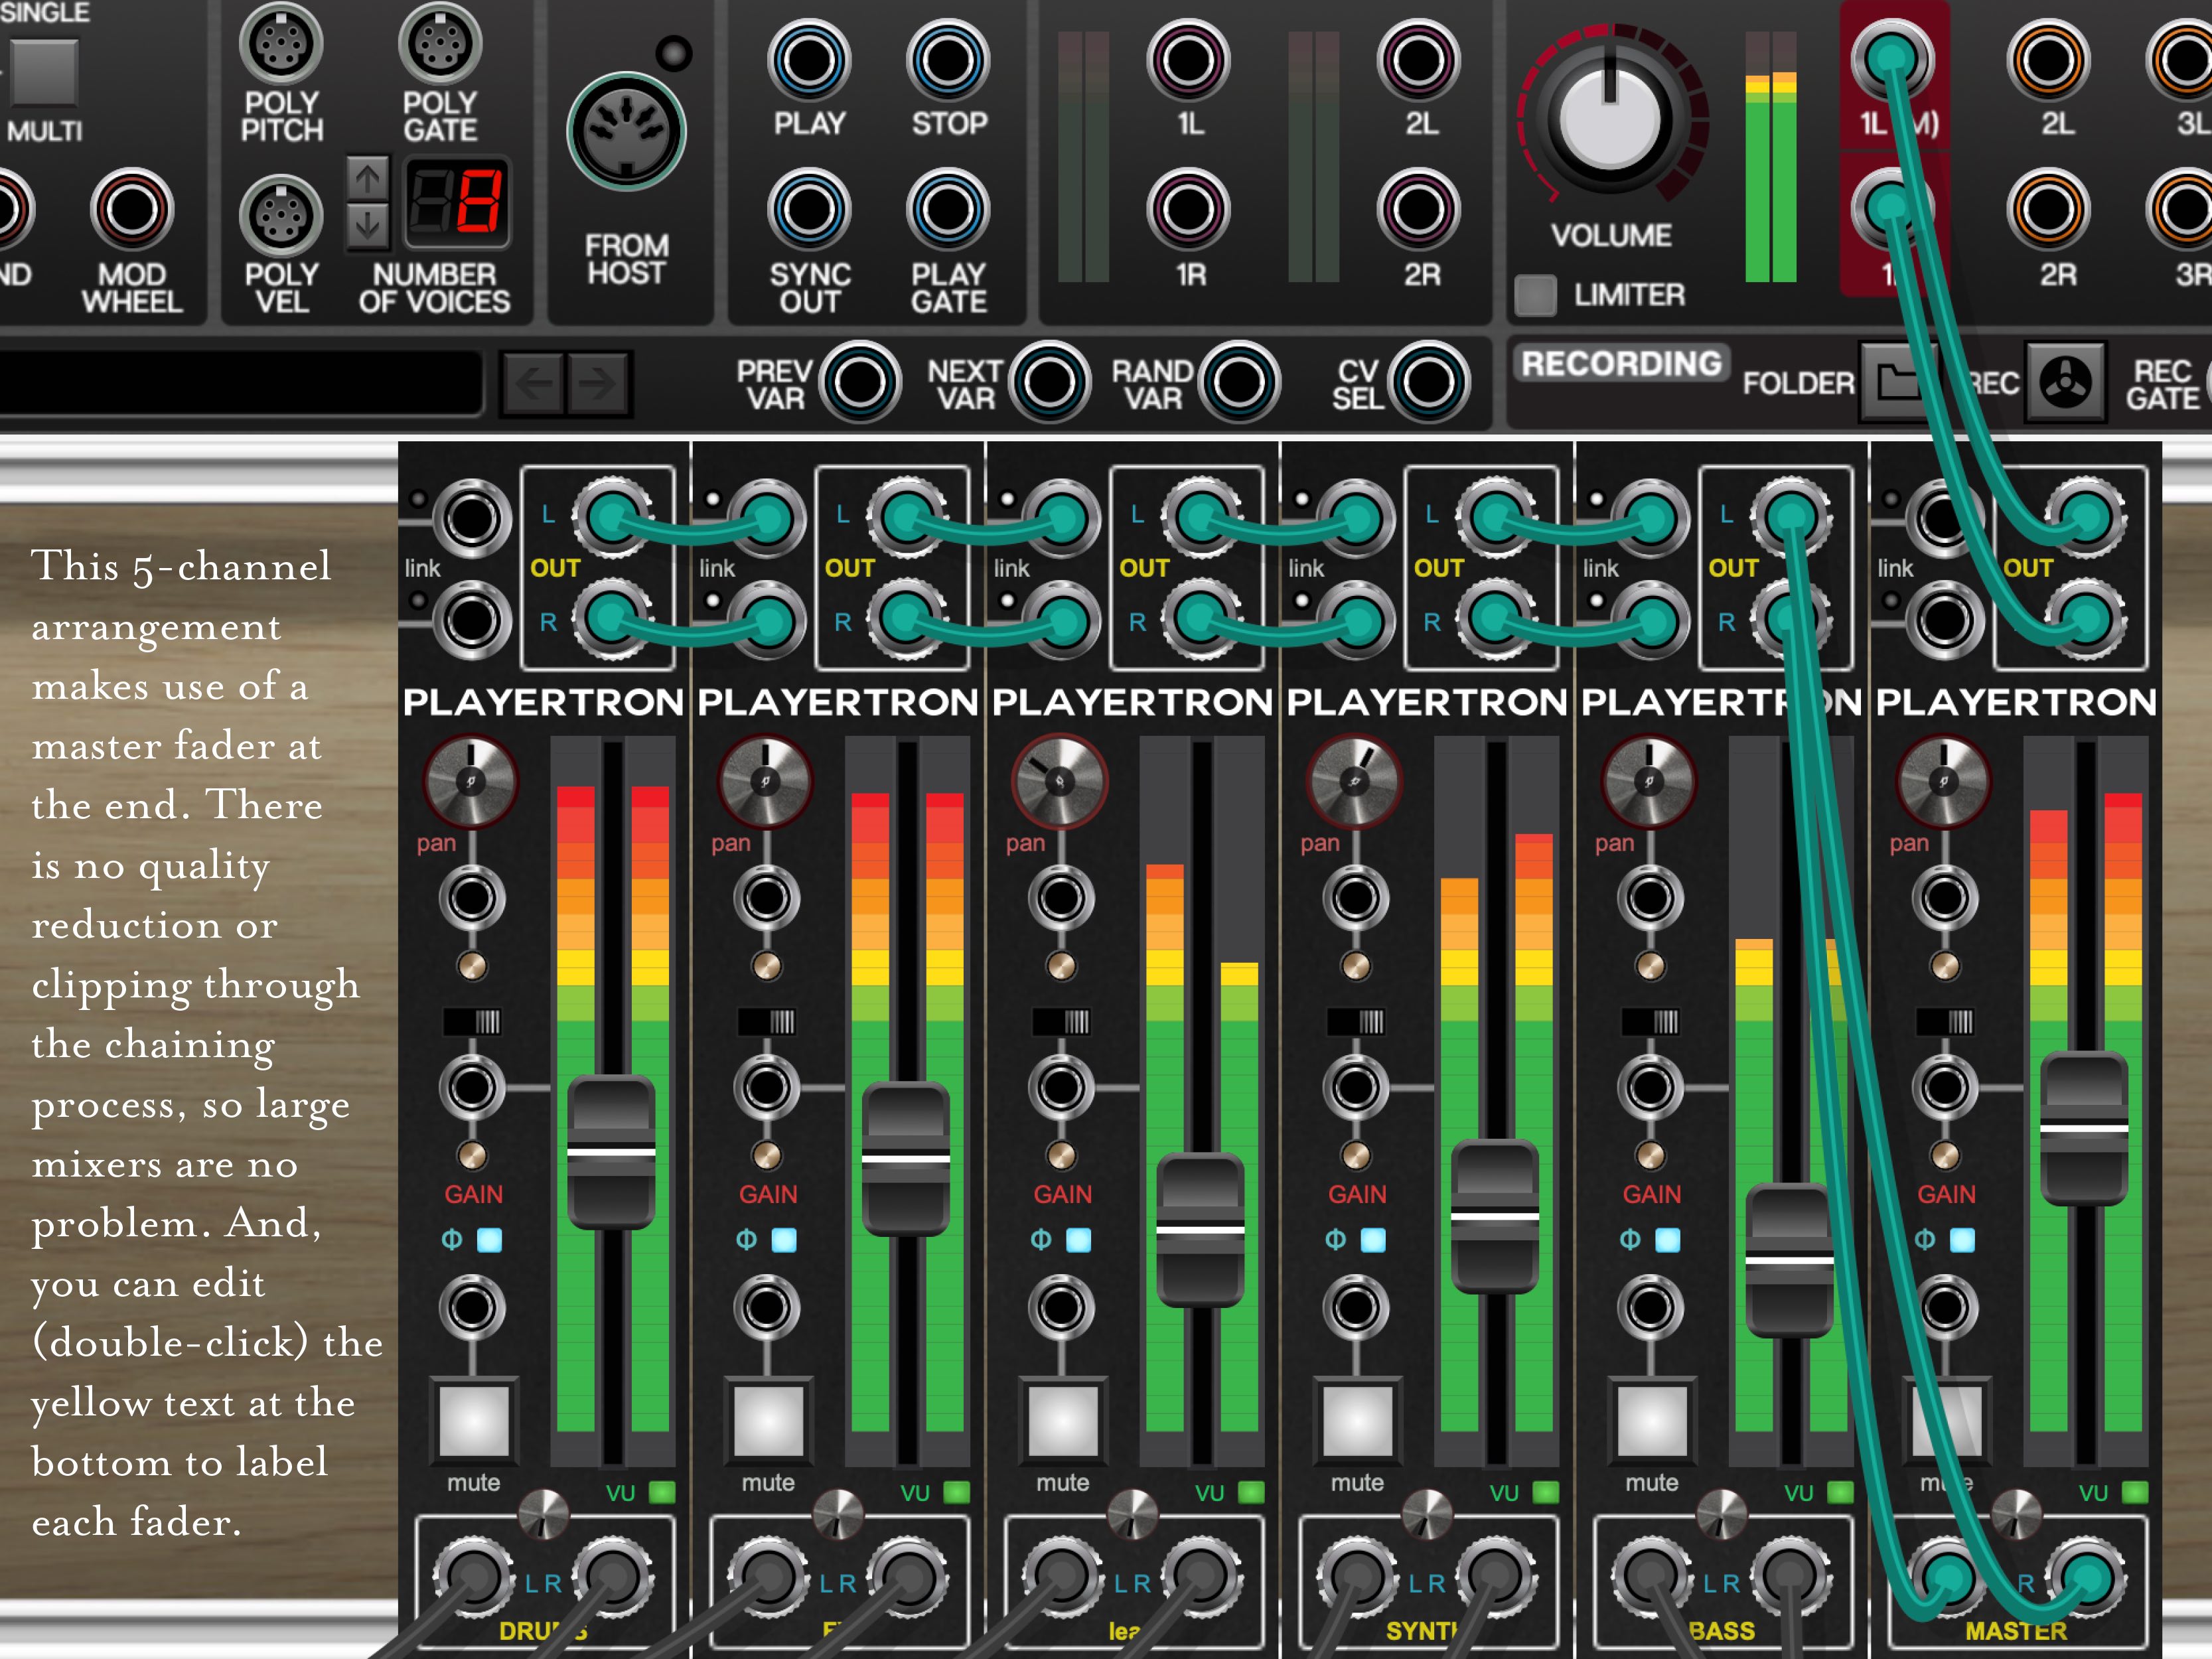Click the STOP jack socket
Screen dimensions: 2212x1659
[947, 60]
